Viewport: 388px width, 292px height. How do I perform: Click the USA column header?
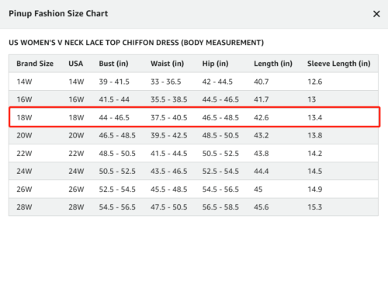tap(76, 64)
